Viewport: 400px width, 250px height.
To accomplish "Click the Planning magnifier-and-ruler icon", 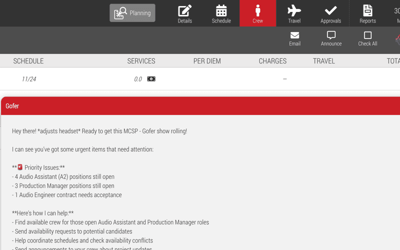I will 120,13.
